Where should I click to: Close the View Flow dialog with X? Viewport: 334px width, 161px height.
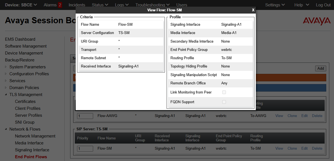click(x=253, y=10)
